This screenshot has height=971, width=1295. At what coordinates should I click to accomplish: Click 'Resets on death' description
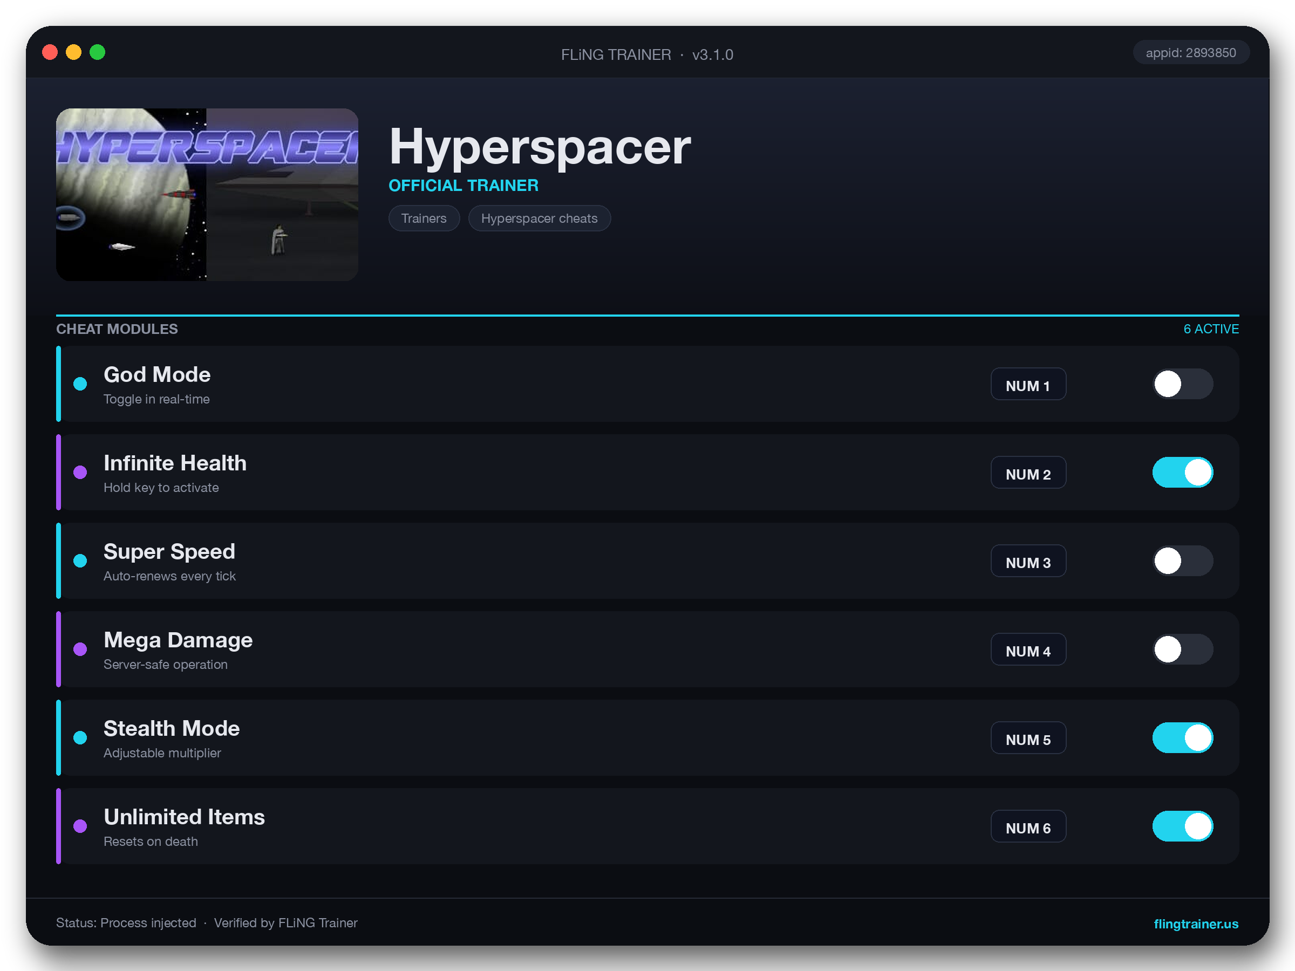[151, 841]
